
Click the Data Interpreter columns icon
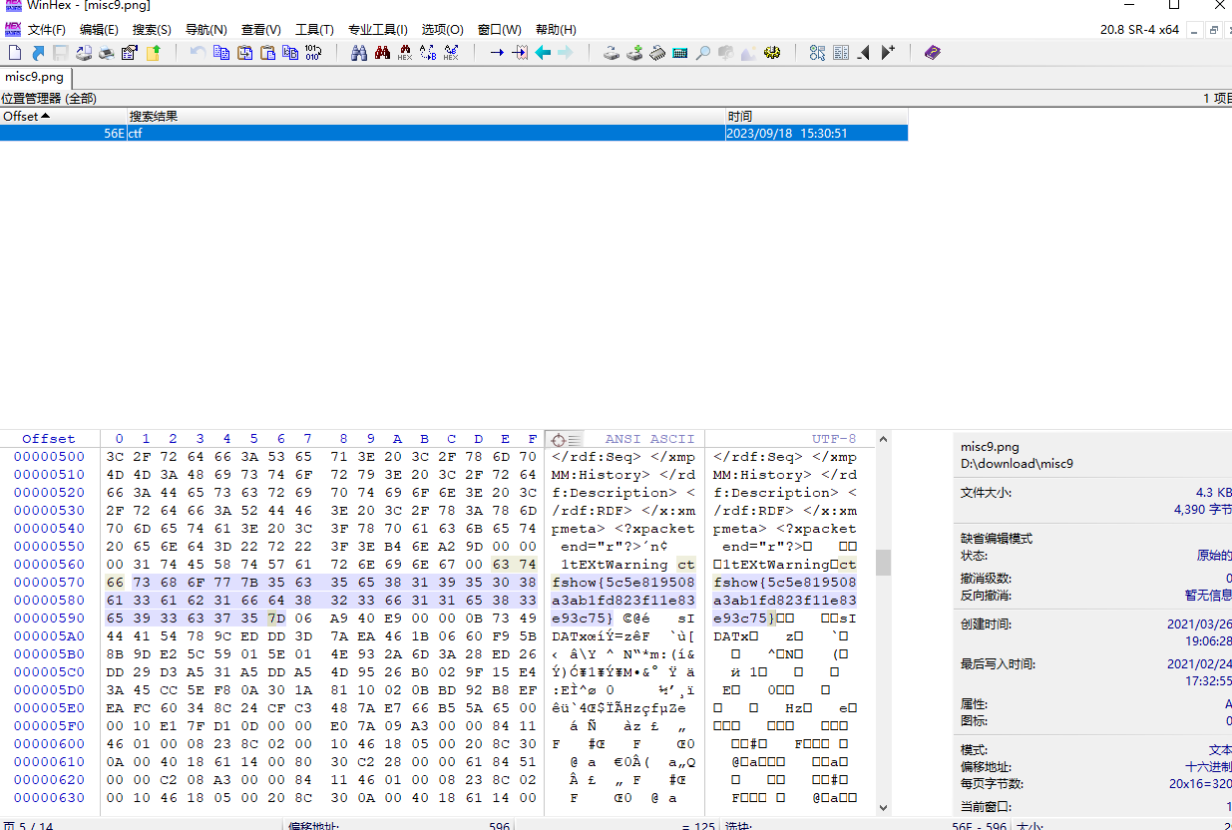click(x=841, y=53)
